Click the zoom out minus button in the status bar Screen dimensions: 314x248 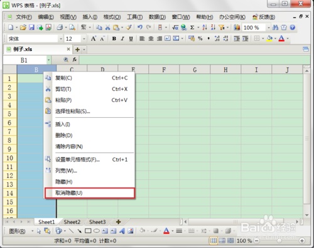pyautogui.click(x=257, y=240)
